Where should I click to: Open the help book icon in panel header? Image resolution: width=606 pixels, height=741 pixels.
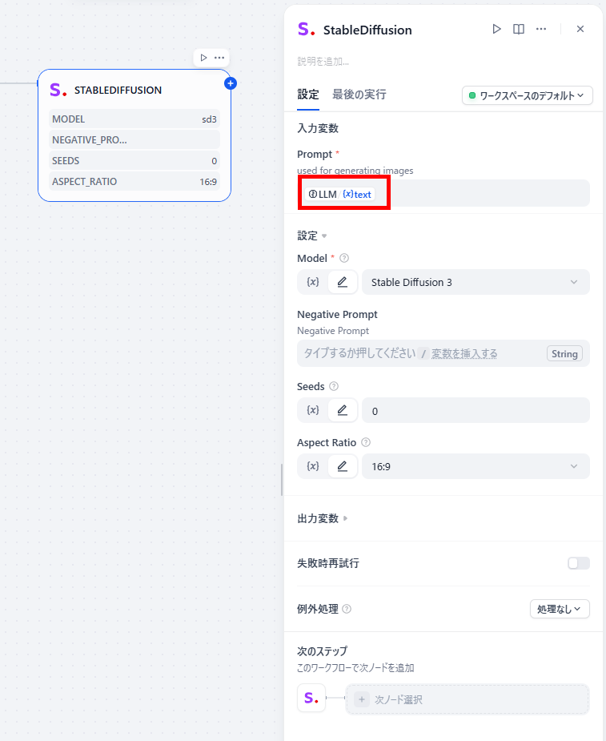[519, 30]
